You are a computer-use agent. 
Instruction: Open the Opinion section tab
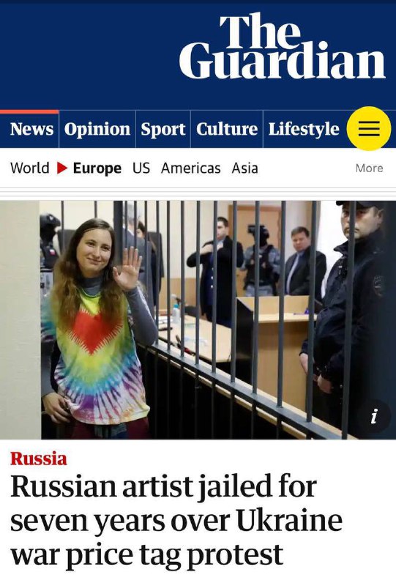pos(97,130)
